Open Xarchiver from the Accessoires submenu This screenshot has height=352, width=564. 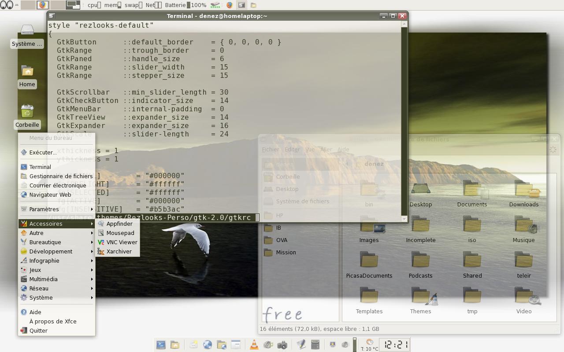pos(118,251)
